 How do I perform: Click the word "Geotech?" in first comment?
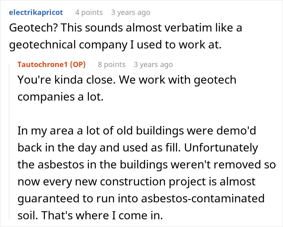point(27,29)
